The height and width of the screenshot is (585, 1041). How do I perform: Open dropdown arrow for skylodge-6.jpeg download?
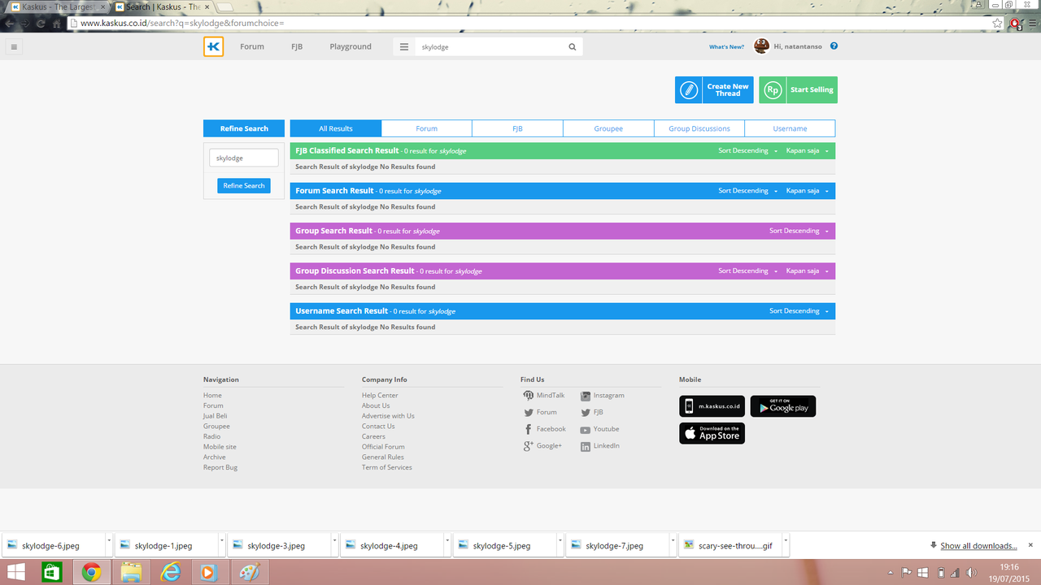coord(108,540)
